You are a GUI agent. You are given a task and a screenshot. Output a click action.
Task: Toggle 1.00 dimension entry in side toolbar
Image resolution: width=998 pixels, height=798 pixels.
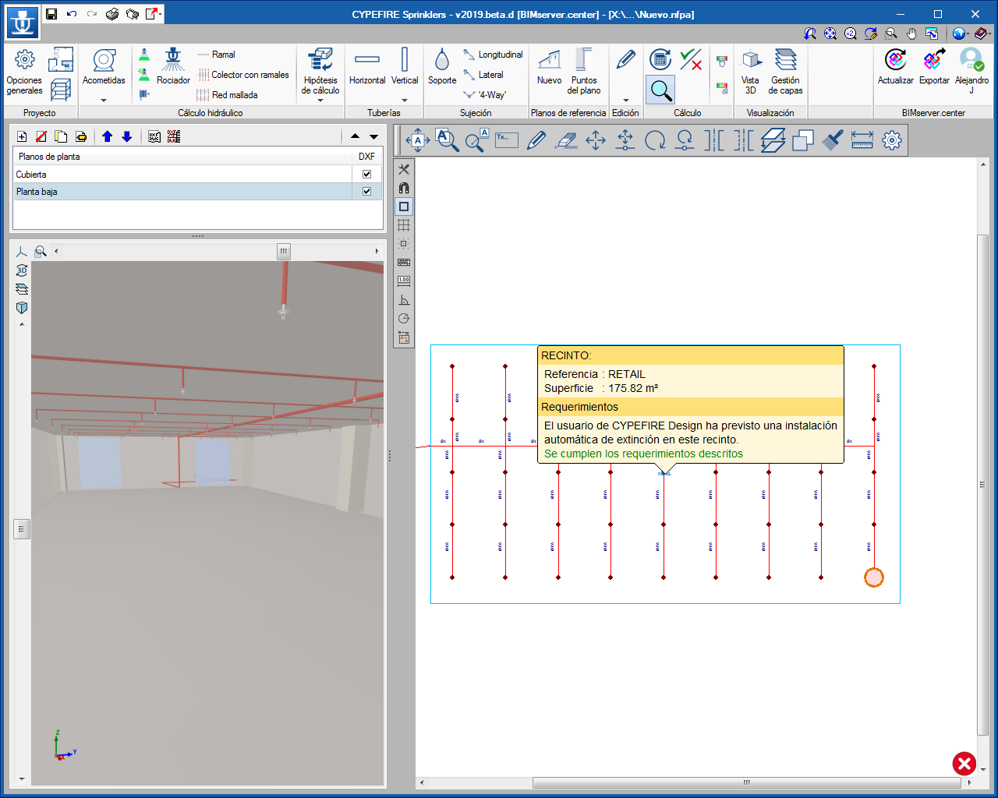pos(404,281)
